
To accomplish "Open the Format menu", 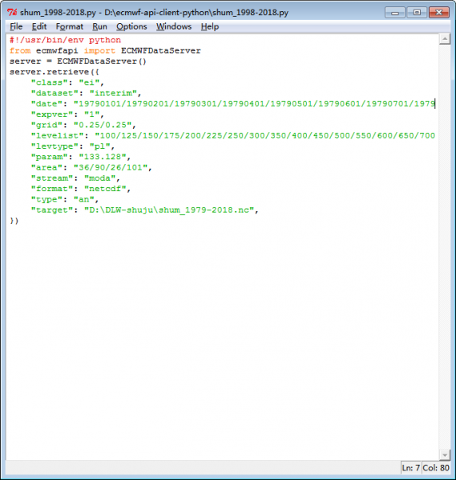I will click(69, 26).
